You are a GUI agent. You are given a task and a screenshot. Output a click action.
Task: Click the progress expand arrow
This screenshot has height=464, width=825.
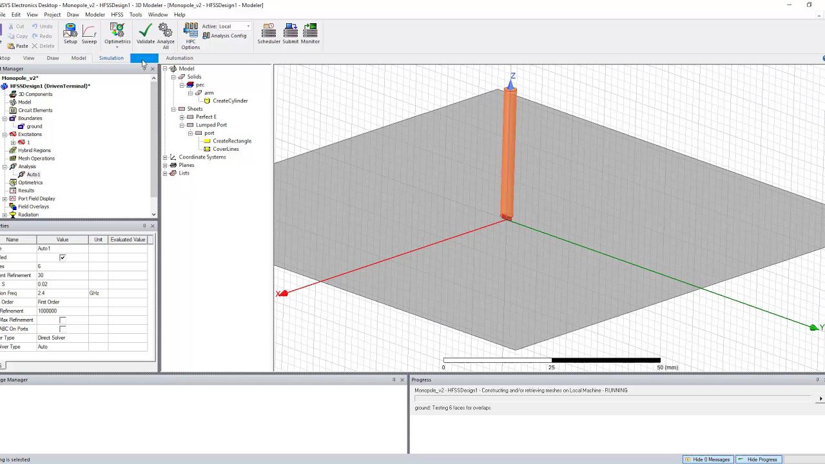[x=820, y=399]
